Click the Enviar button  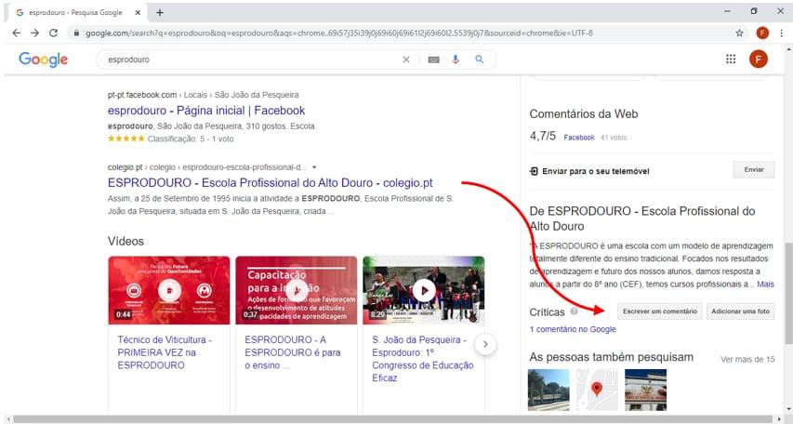coord(754,170)
